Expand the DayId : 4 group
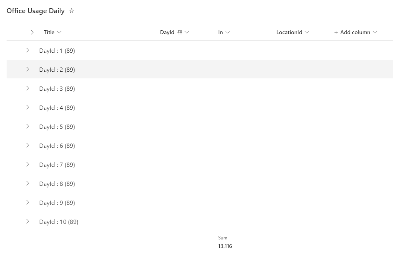 (x=28, y=107)
